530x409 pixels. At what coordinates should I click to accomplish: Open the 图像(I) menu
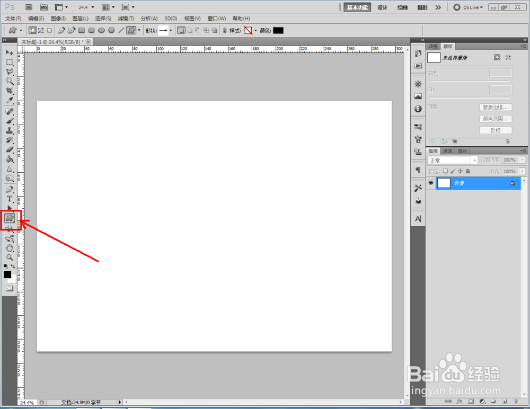point(58,18)
